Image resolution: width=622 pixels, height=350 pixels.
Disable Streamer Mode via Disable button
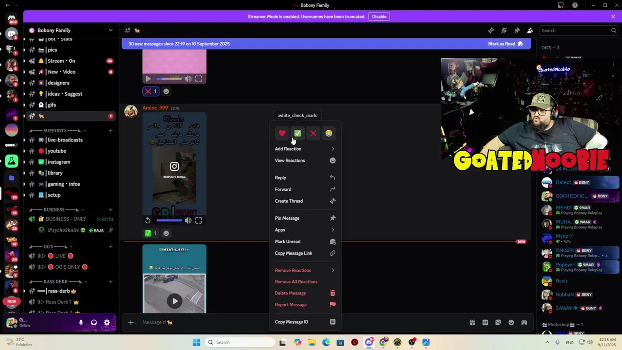click(379, 17)
